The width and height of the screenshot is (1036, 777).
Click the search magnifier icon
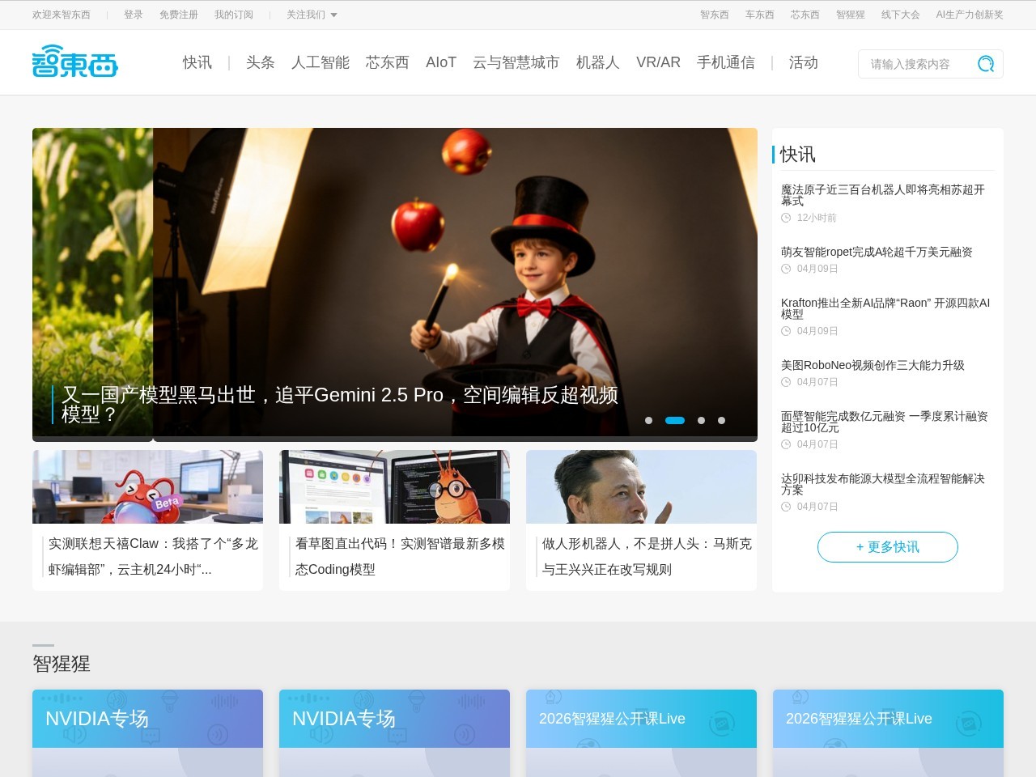coord(986,63)
